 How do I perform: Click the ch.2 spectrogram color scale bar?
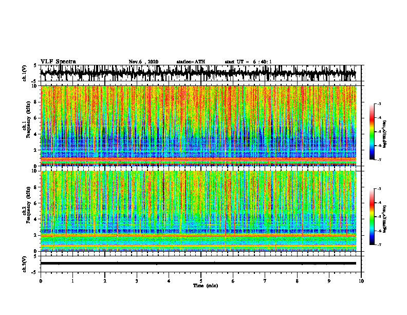click(x=372, y=217)
